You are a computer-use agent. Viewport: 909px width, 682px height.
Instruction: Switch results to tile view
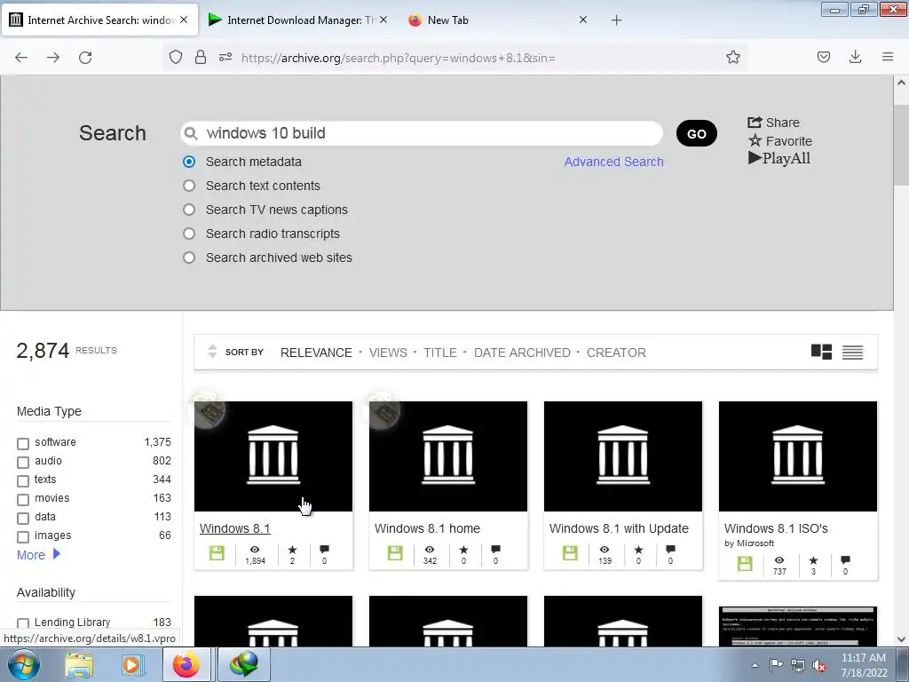821,352
